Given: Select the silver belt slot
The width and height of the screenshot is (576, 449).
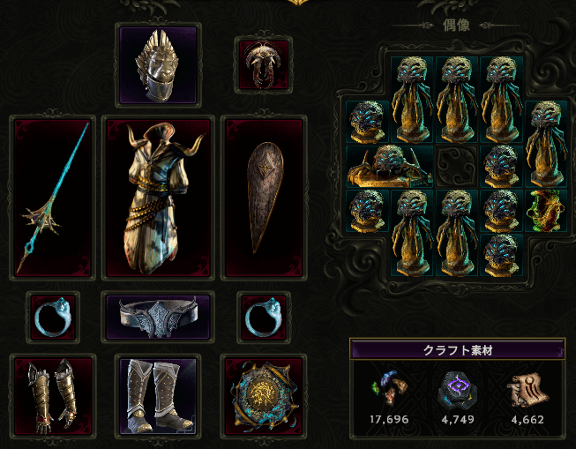Looking at the screenshot, I should (158, 318).
